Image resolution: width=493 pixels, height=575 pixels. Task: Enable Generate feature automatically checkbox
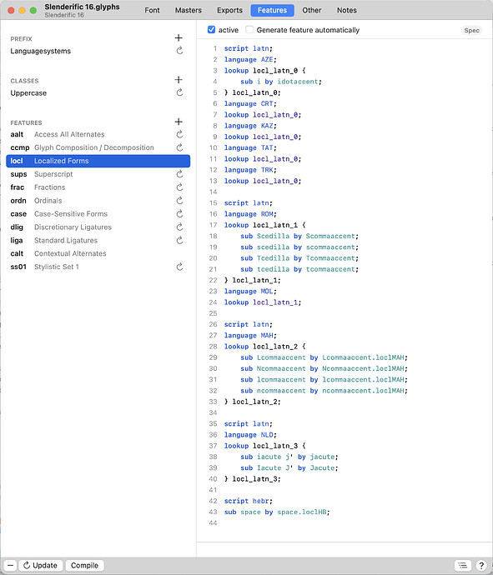click(x=249, y=30)
